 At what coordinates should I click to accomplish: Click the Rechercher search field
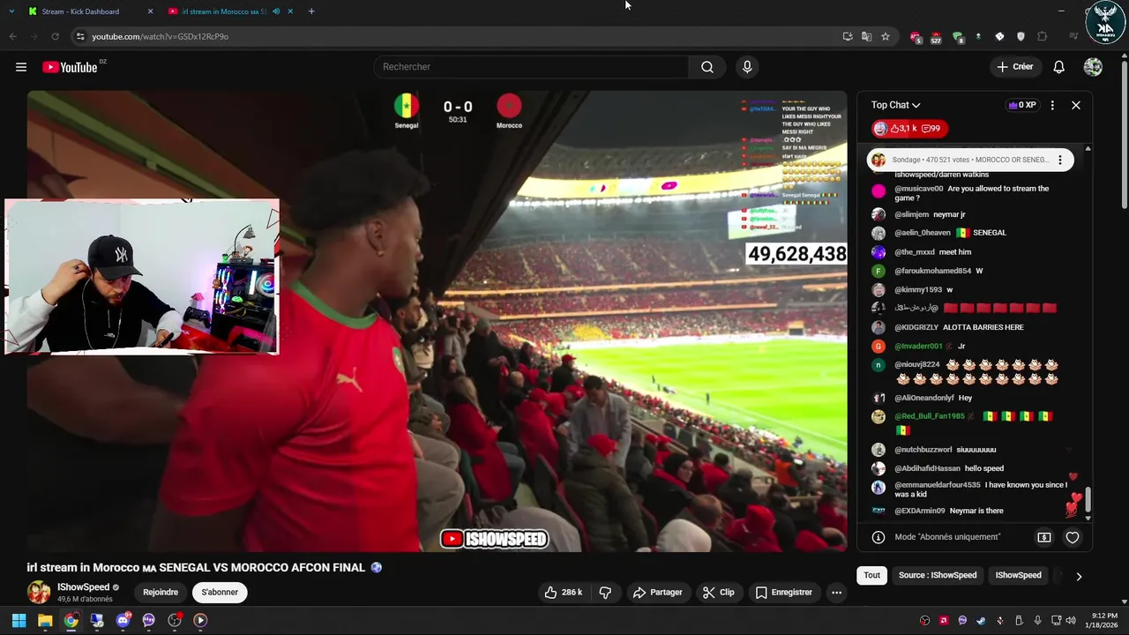click(531, 67)
